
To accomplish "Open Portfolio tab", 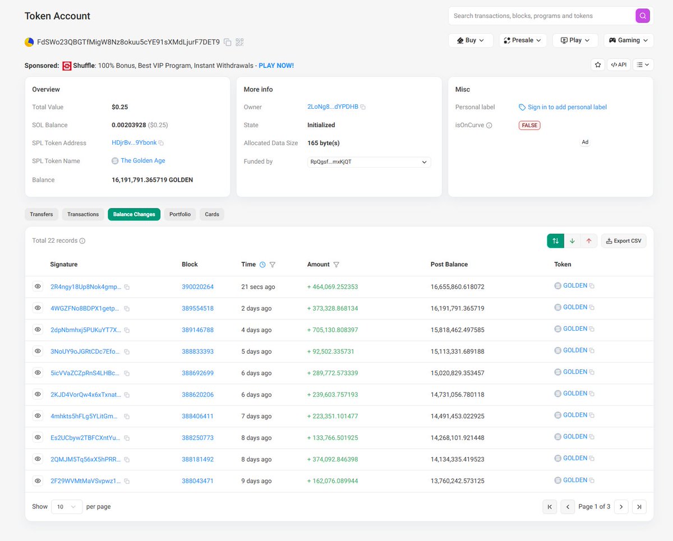I will pyautogui.click(x=180, y=214).
